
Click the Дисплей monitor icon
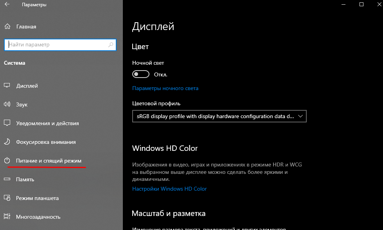click(7, 86)
